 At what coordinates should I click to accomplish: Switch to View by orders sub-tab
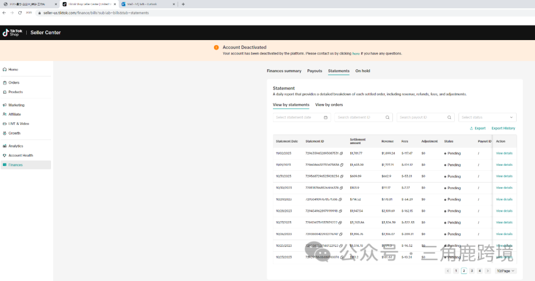[329, 105]
